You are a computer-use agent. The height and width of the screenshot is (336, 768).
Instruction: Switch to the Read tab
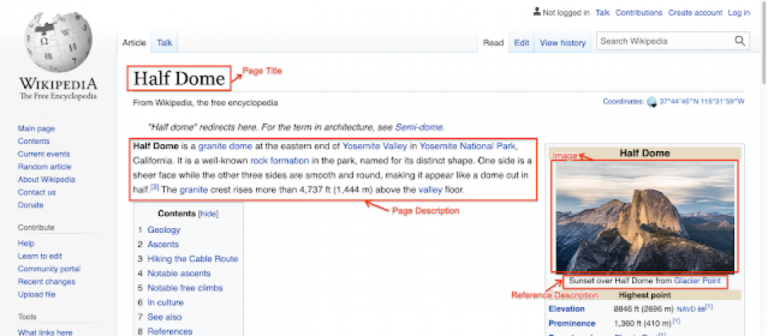[494, 42]
